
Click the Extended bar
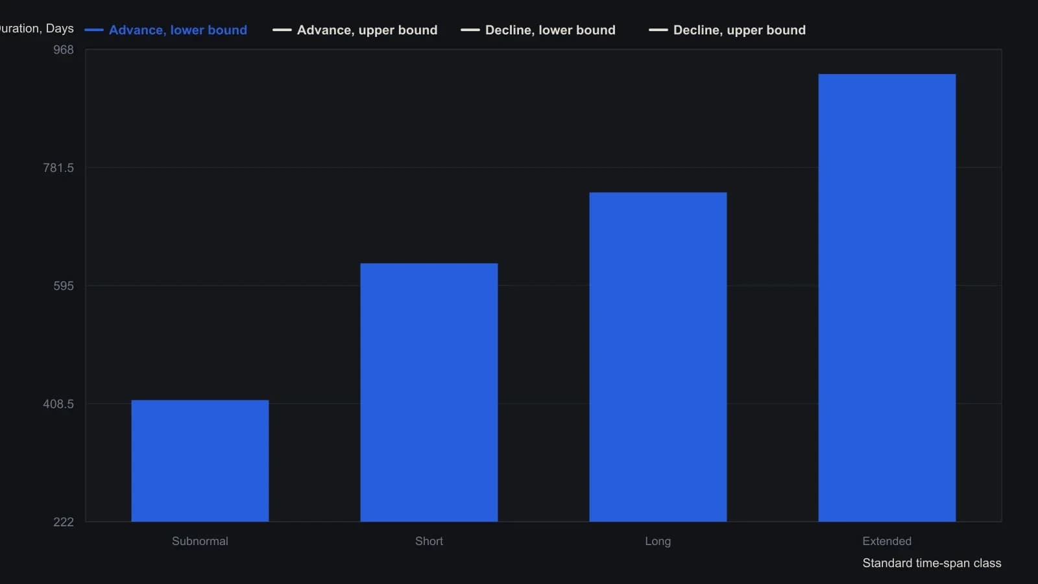(887, 298)
